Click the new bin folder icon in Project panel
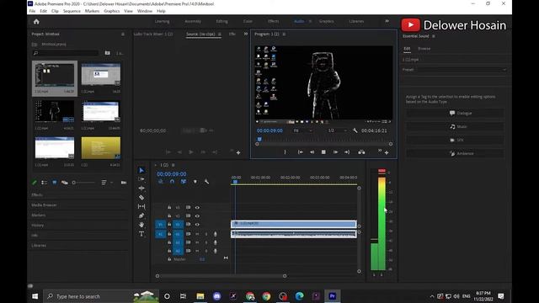 [108, 53]
